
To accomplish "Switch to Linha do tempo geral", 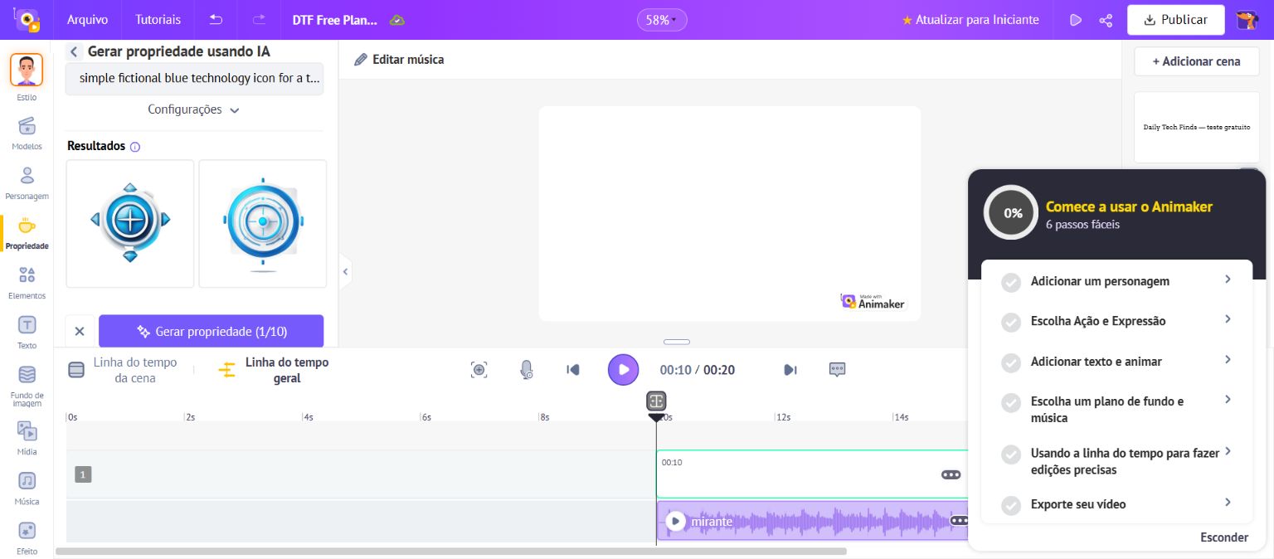I will [x=274, y=370].
